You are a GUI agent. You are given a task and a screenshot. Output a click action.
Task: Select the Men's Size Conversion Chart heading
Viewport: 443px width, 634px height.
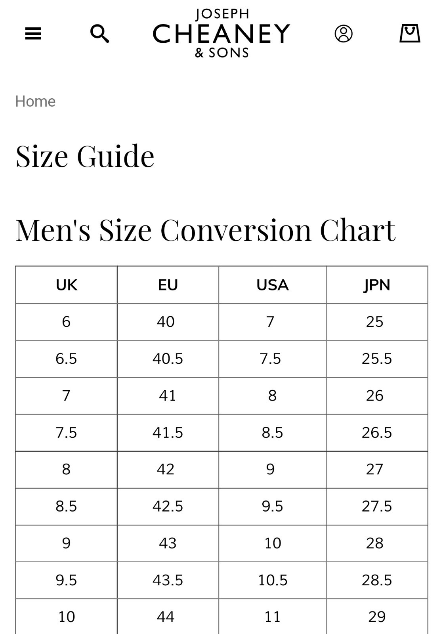pos(205,230)
